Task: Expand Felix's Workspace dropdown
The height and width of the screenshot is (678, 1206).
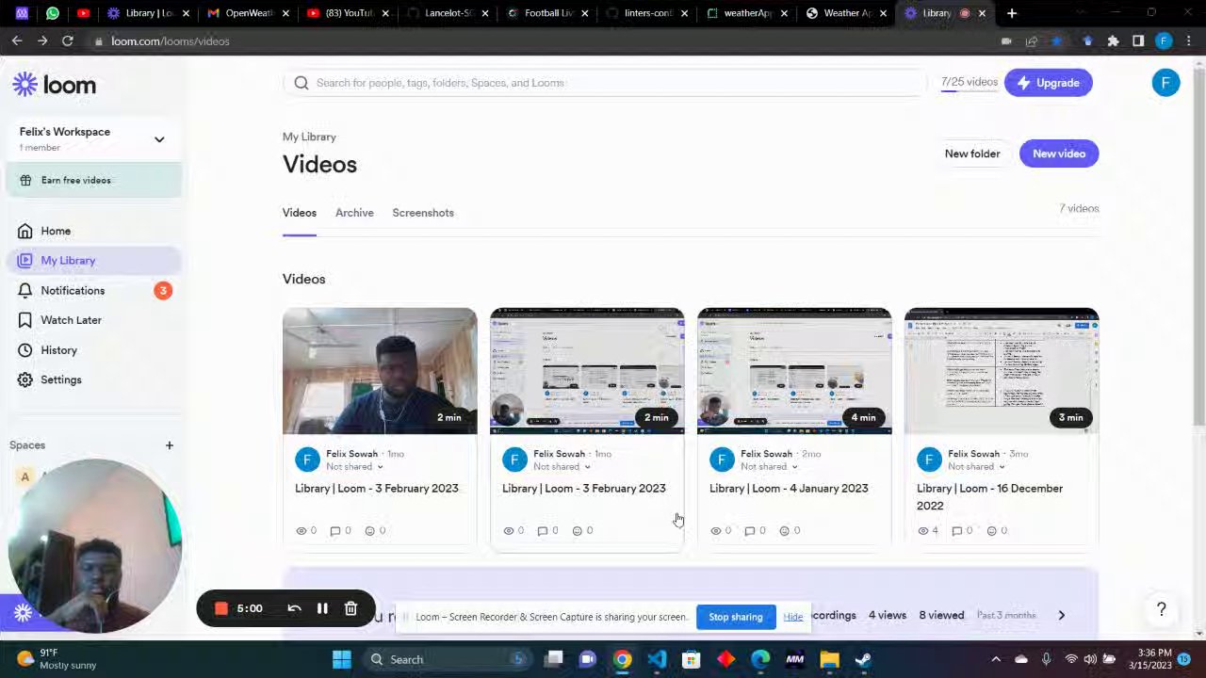Action: pyautogui.click(x=159, y=139)
